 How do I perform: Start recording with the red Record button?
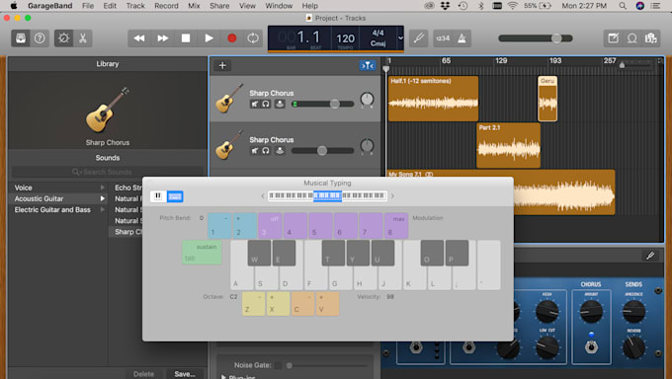pos(232,38)
